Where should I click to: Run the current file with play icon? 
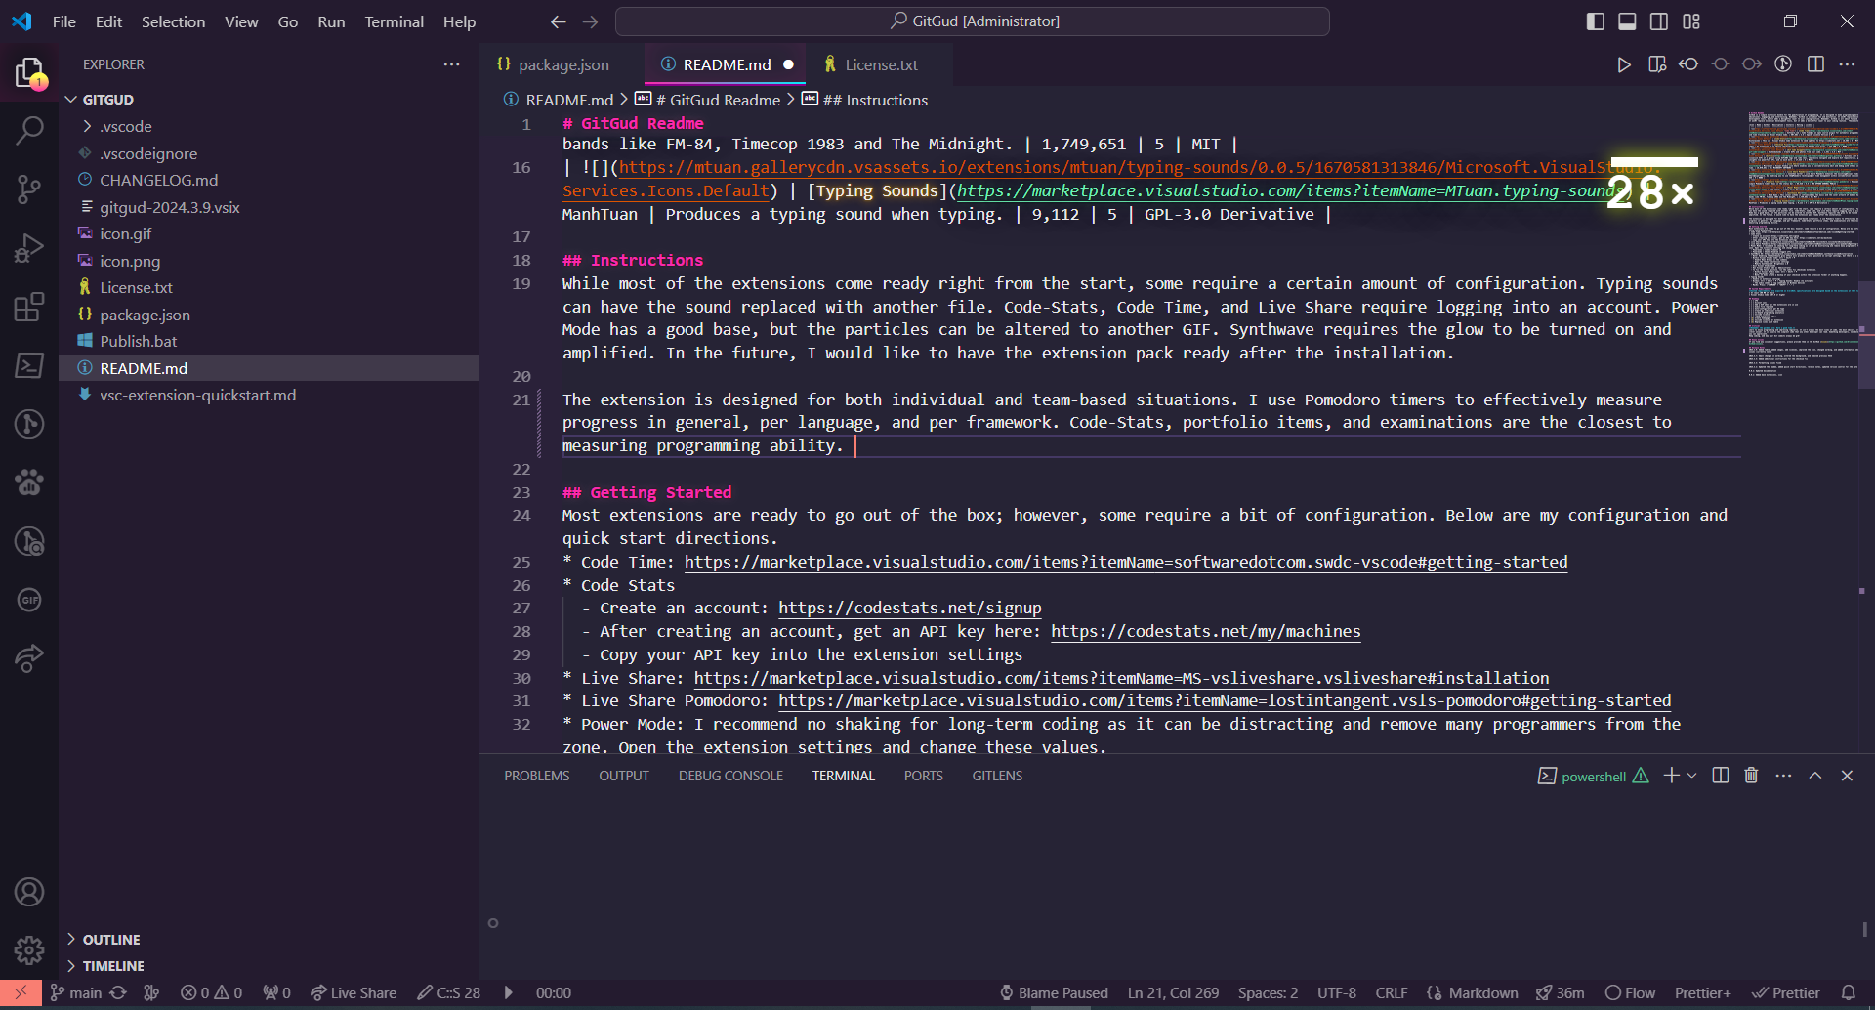click(1623, 64)
